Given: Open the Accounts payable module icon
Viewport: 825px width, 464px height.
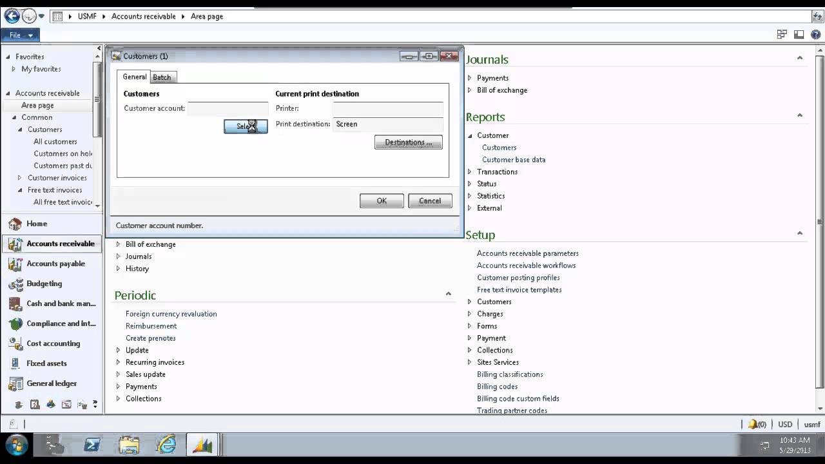Looking at the screenshot, I should click(15, 264).
